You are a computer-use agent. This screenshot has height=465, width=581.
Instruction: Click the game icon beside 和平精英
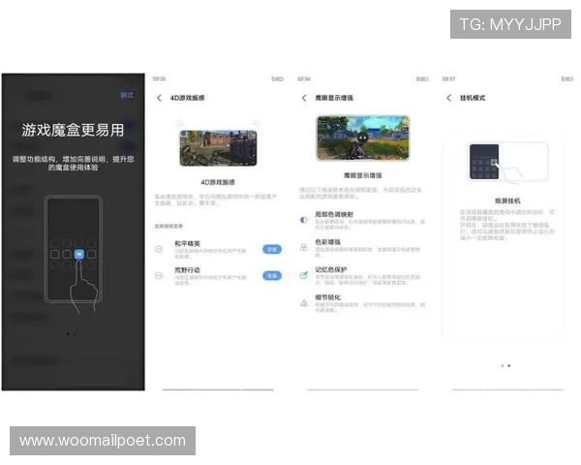159,249
